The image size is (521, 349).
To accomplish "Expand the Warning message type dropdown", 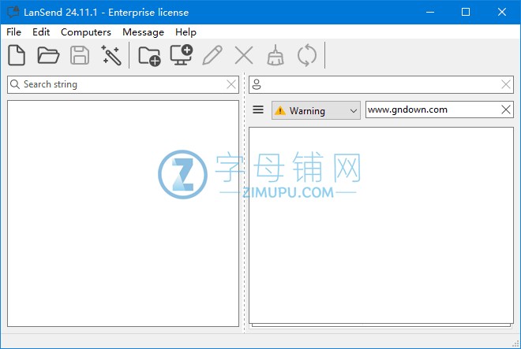I will pos(316,110).
